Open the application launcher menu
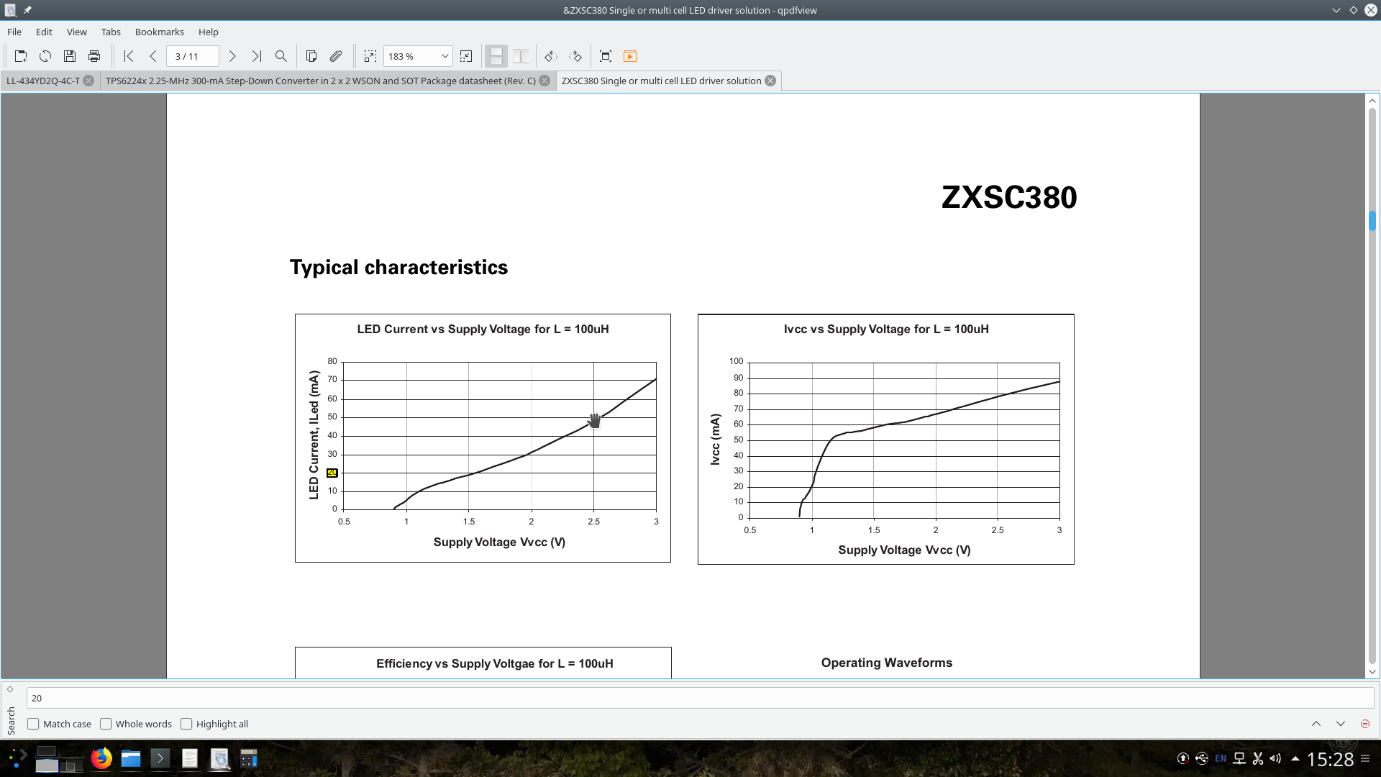 17,758
